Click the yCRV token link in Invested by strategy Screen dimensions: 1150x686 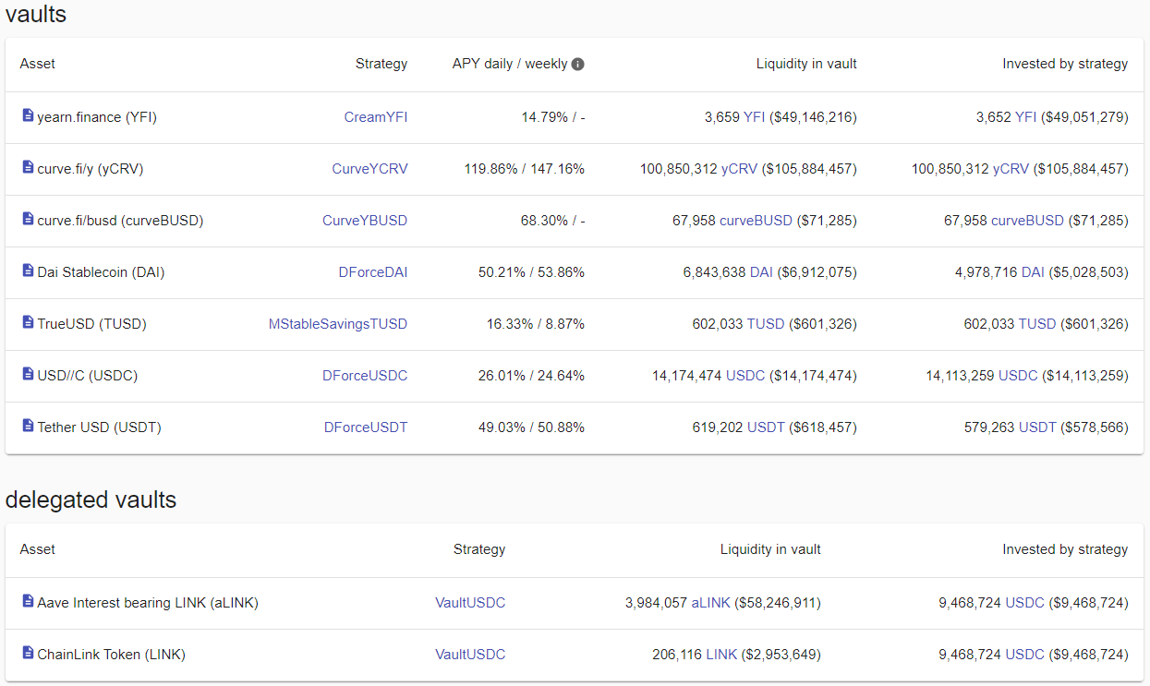point(1011,169)
